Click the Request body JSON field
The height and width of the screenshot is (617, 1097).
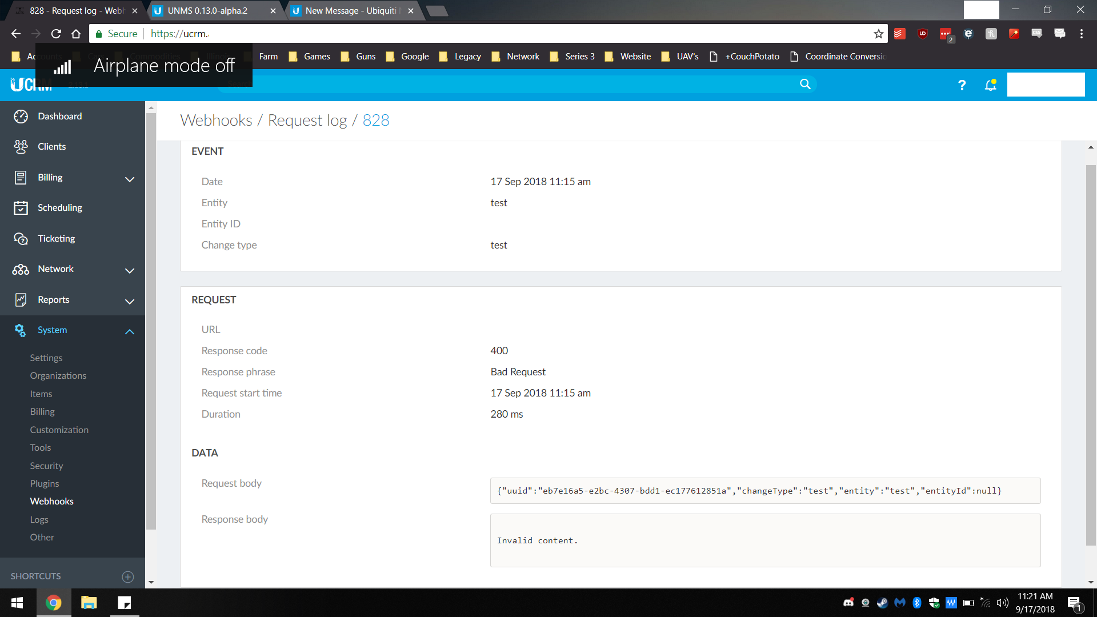click(764, 491)
